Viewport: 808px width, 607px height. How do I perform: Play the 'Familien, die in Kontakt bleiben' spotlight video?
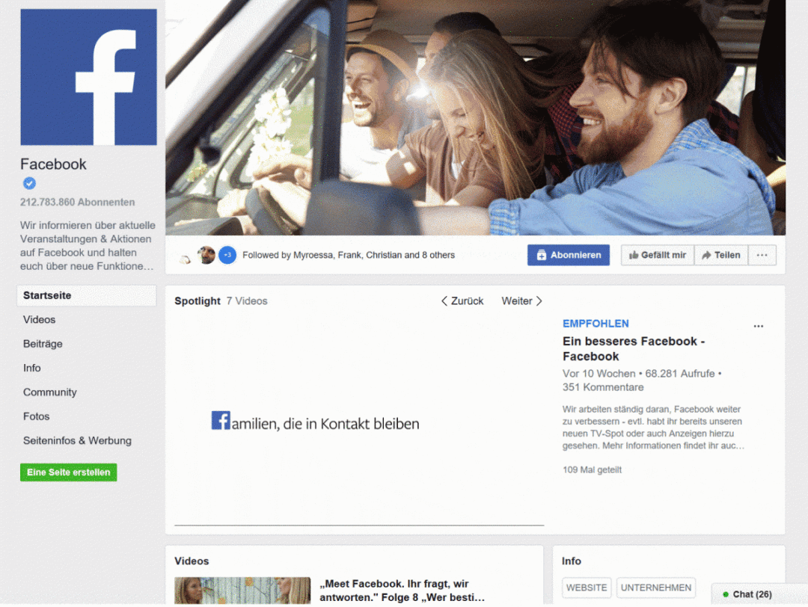click(359, 419)
